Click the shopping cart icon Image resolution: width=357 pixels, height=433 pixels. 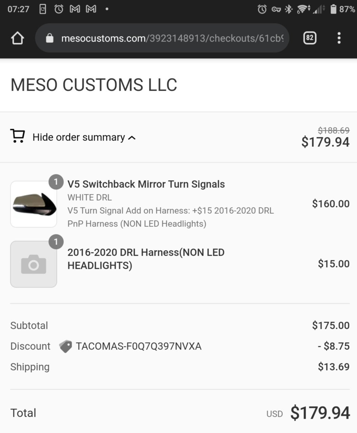pyautogui.click(x=18, y=136)
